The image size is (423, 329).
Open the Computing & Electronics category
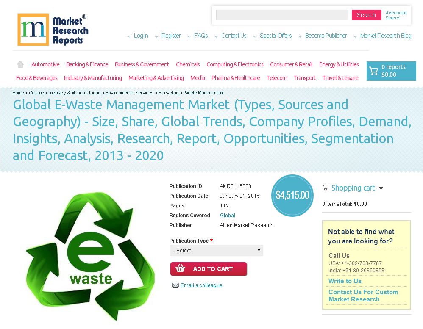click(x=235, y=64)
